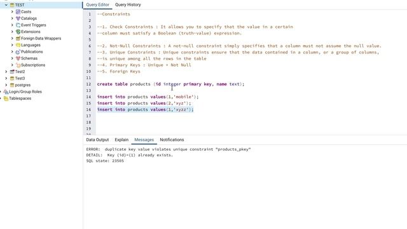The height and width of the screenshot is (229, 407).
Task: Click the DETAIL Key already exists line
Action: pyautogui.click(x=130, y=155)
